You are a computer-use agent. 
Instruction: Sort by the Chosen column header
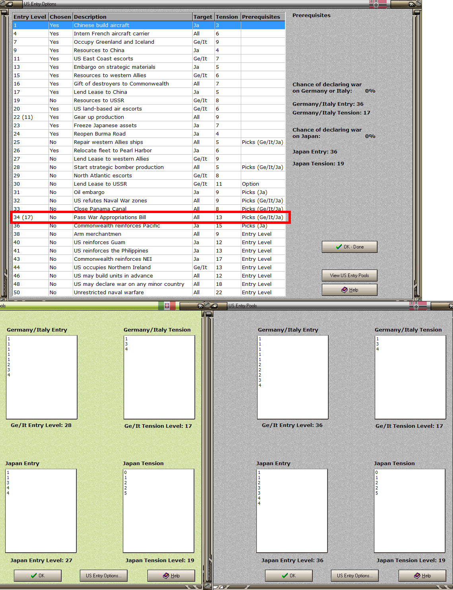click(x=60, y=17)
